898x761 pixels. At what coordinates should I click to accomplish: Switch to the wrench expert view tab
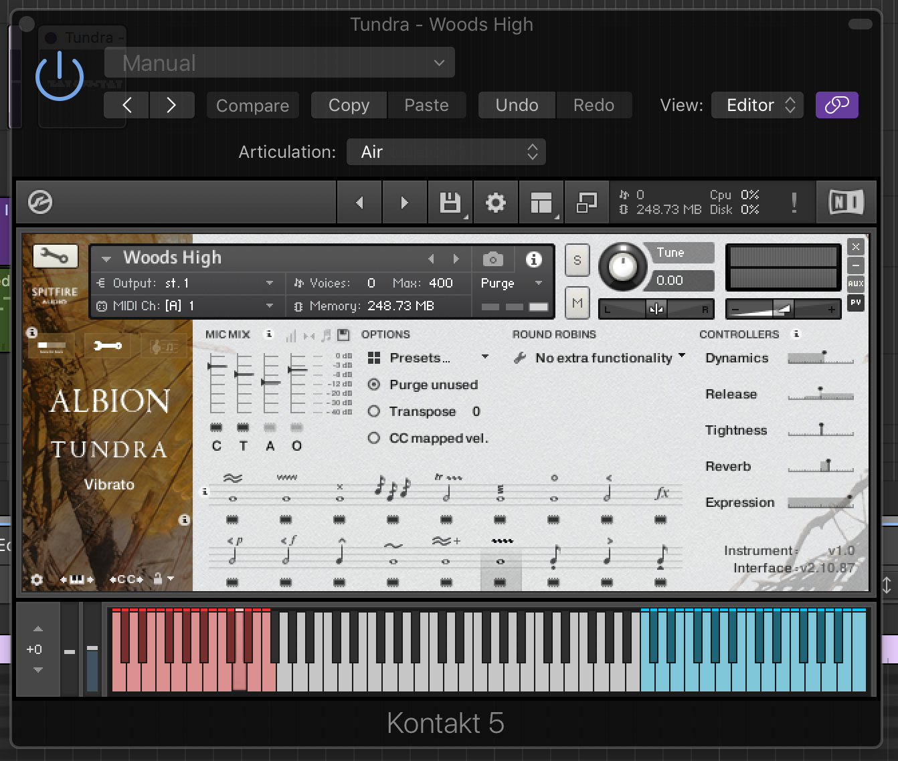(107, 346)
